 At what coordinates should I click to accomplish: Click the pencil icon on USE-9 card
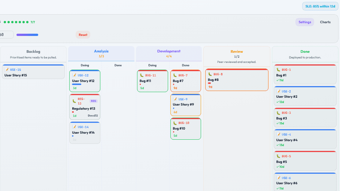pos(175,99)
